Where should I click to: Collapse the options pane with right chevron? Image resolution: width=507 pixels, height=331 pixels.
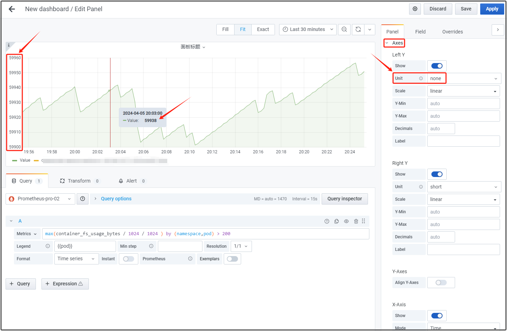[498, 30]
